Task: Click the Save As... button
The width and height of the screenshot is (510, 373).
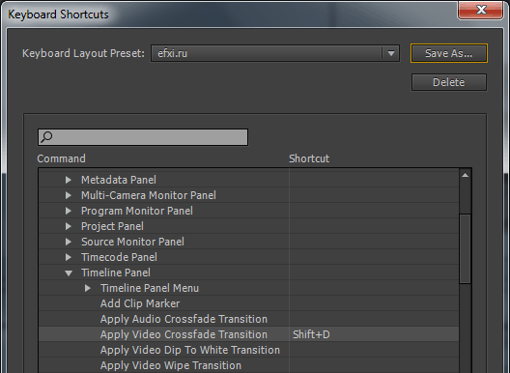Action: pyautogui.click(x=449, y=53)
